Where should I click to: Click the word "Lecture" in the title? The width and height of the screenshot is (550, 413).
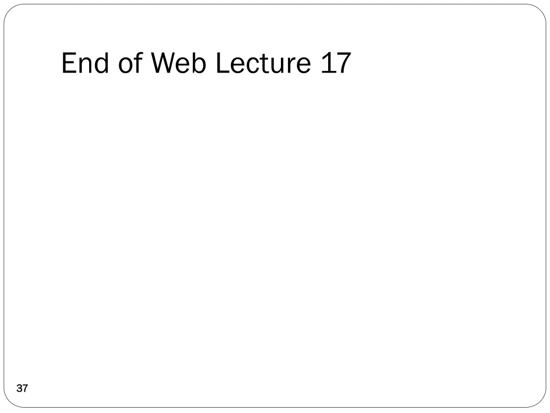[263, 63]
